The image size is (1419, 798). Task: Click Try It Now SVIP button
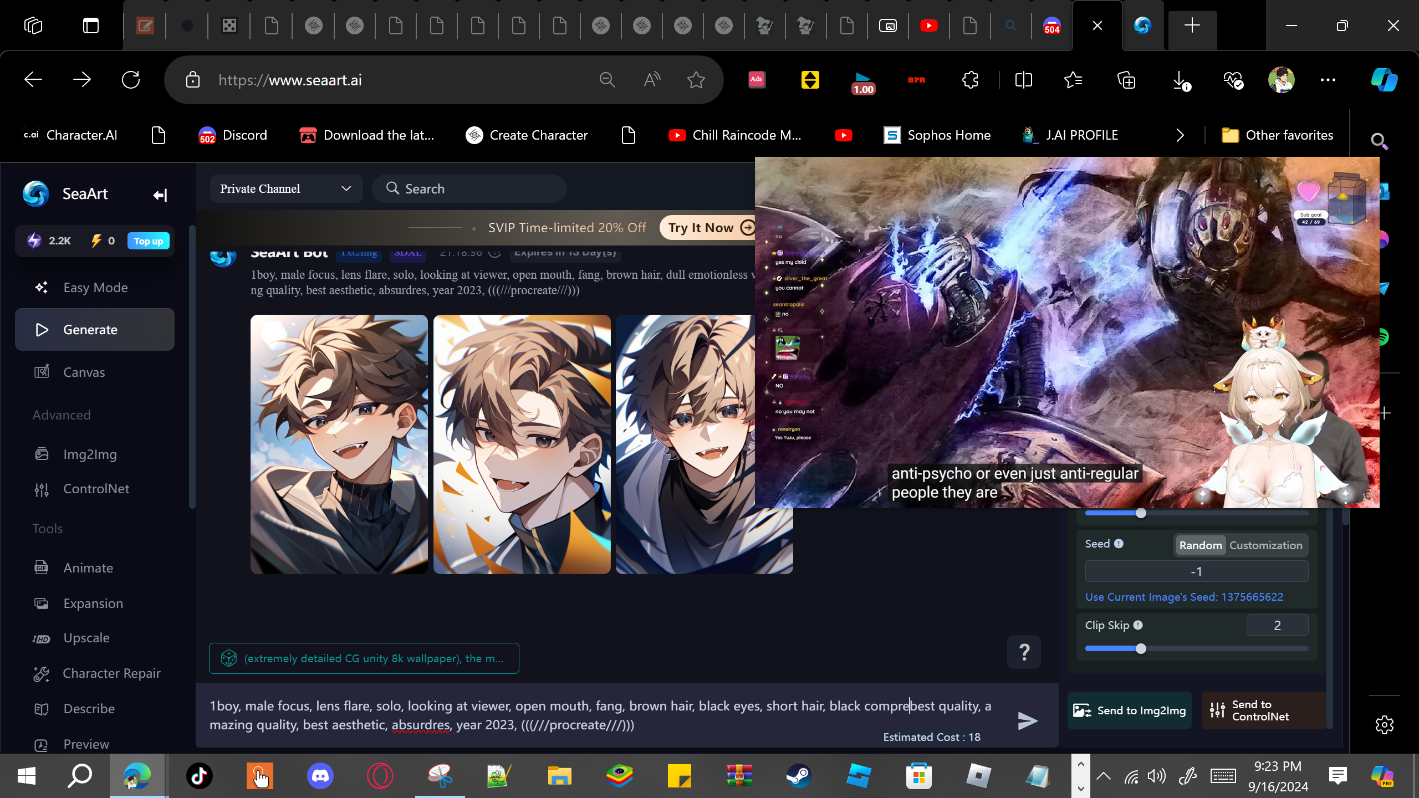pos(708,228)
